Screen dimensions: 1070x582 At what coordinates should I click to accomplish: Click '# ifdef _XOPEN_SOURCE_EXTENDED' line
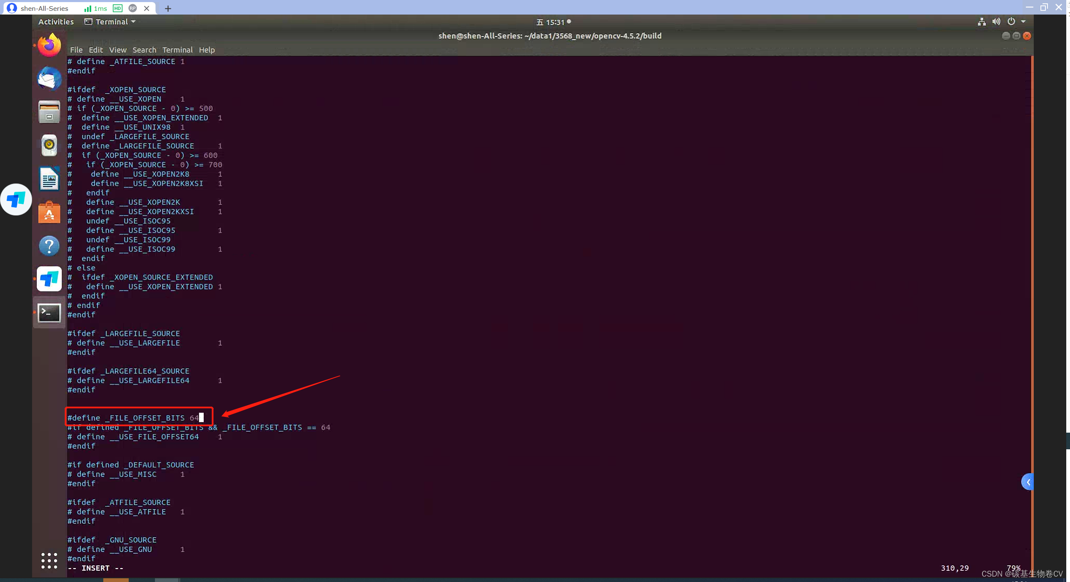click(140, 277)
